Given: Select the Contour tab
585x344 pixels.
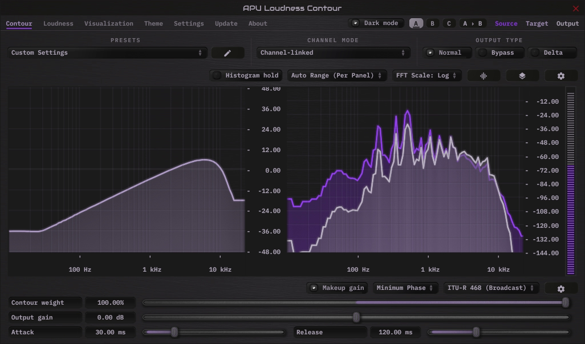Looking at the screenshot, I should 19,23.
